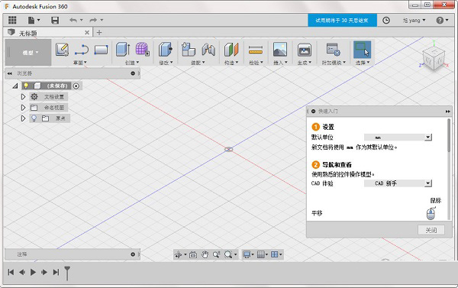Click the Insert image icon
Screen dimensions: 458x288
pyautogui.click(x=280, y=49)
